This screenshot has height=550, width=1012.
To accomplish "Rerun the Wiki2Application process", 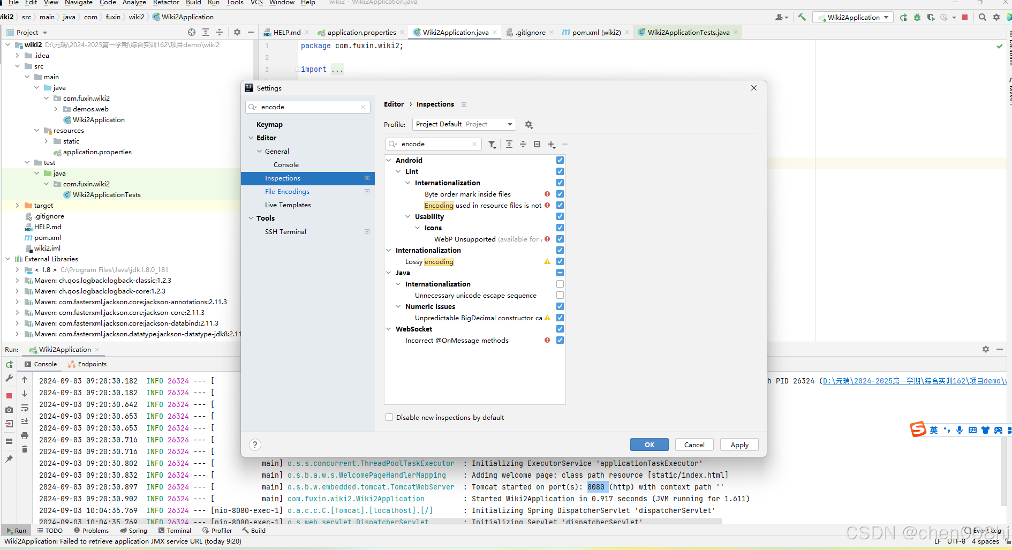I will coord(9,365).
